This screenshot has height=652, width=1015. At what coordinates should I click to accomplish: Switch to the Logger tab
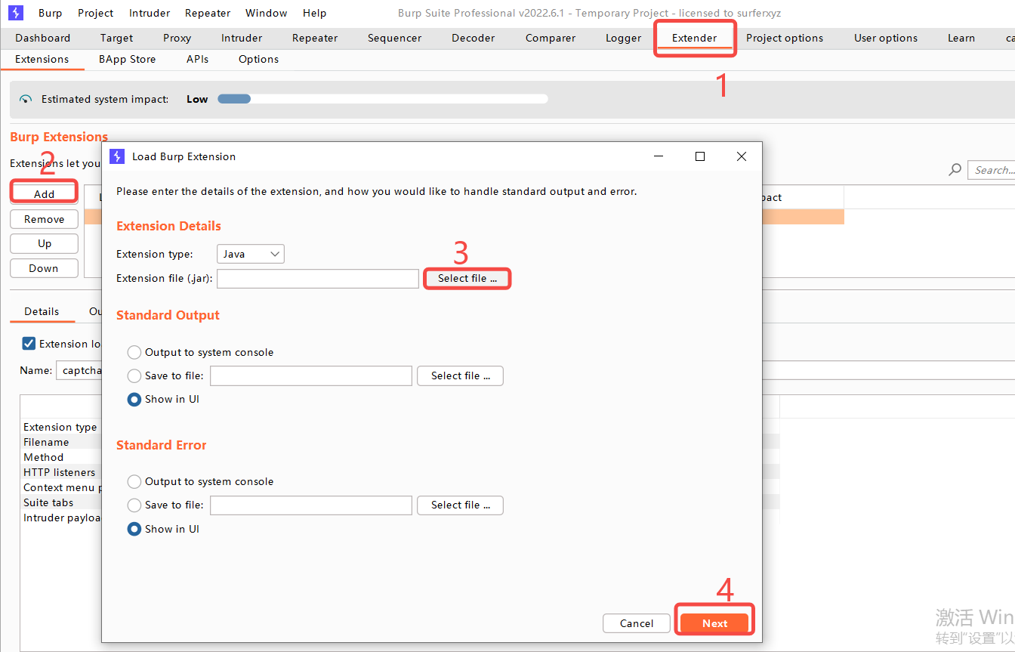pyautogui.click(x=623, y=38)
